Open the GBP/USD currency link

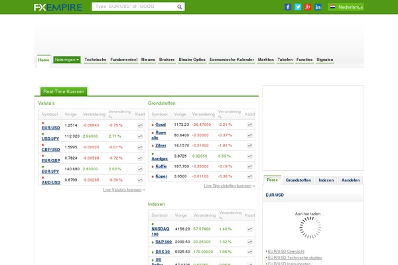[x=51, y=150]
